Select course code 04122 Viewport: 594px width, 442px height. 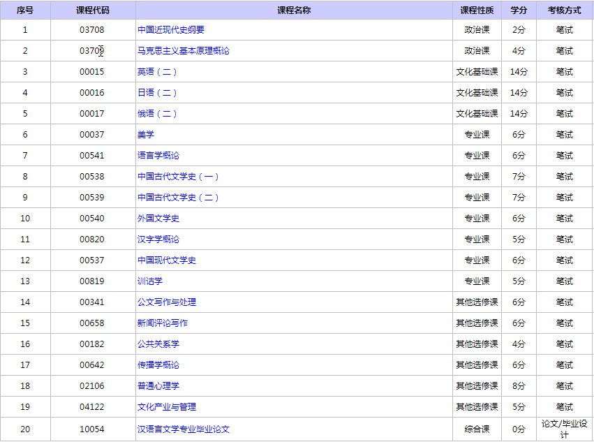click(92, 406)
